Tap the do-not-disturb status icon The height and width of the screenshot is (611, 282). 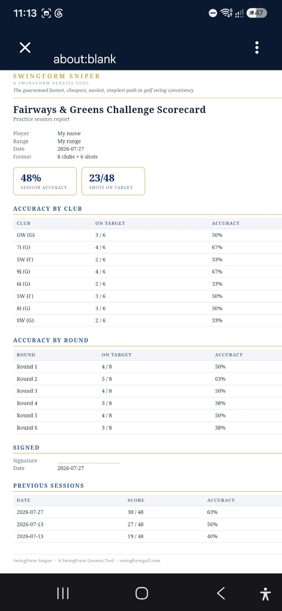213,13
